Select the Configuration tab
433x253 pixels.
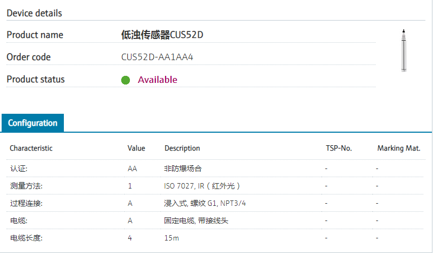click(32, 123)
